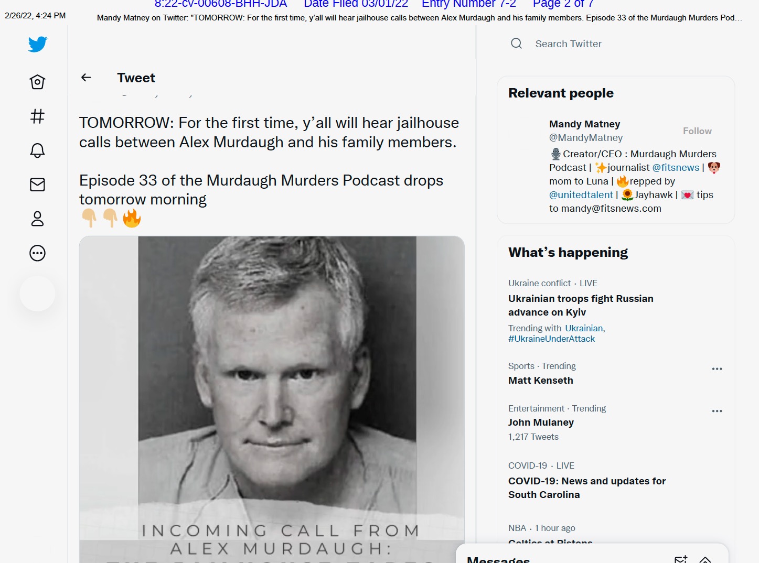This screenshot has height=563, width=759.
Task: Follow Mandy Matney
Action: (x=697, y=131)
